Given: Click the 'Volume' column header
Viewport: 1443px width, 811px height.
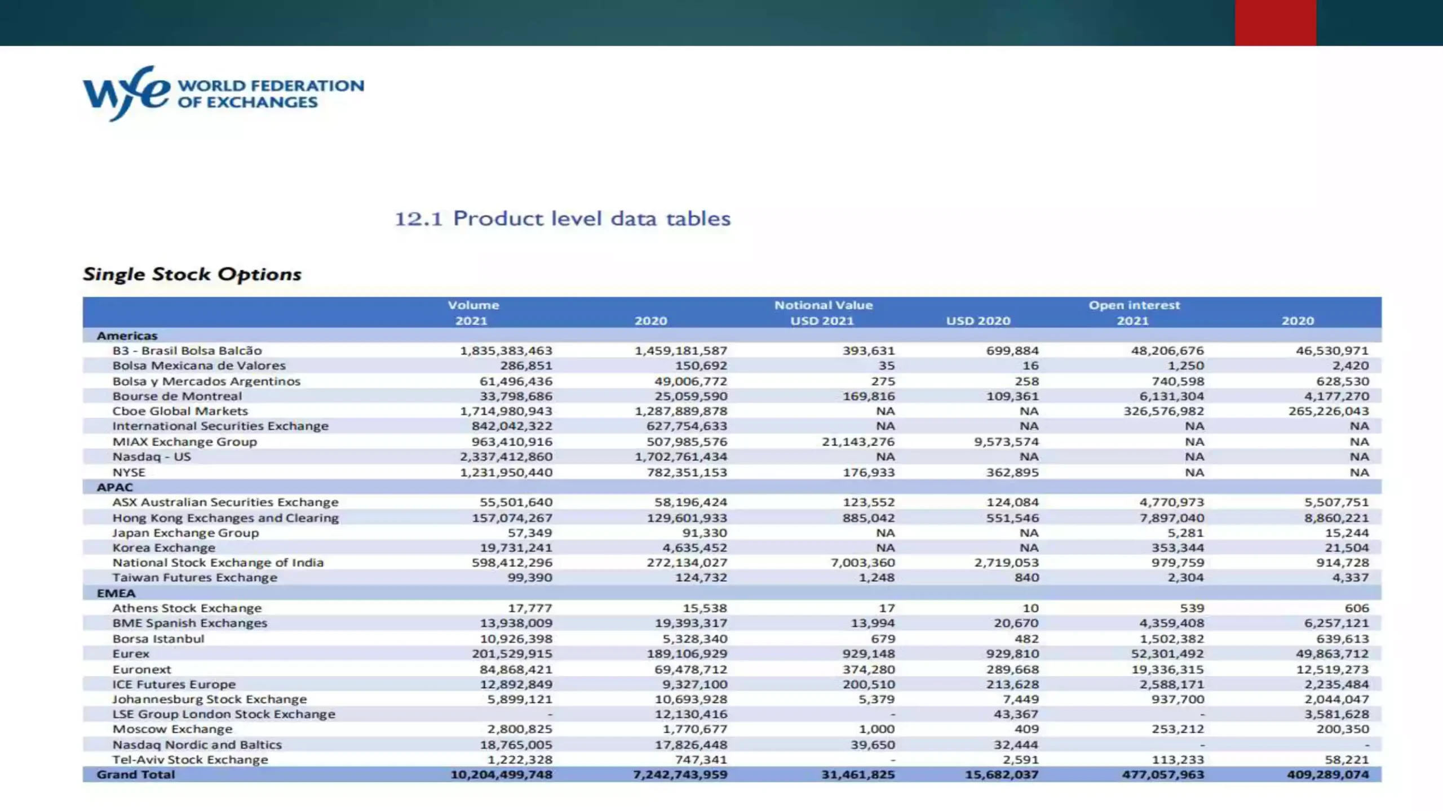Looking at the screenshot, I should point(473,305).
